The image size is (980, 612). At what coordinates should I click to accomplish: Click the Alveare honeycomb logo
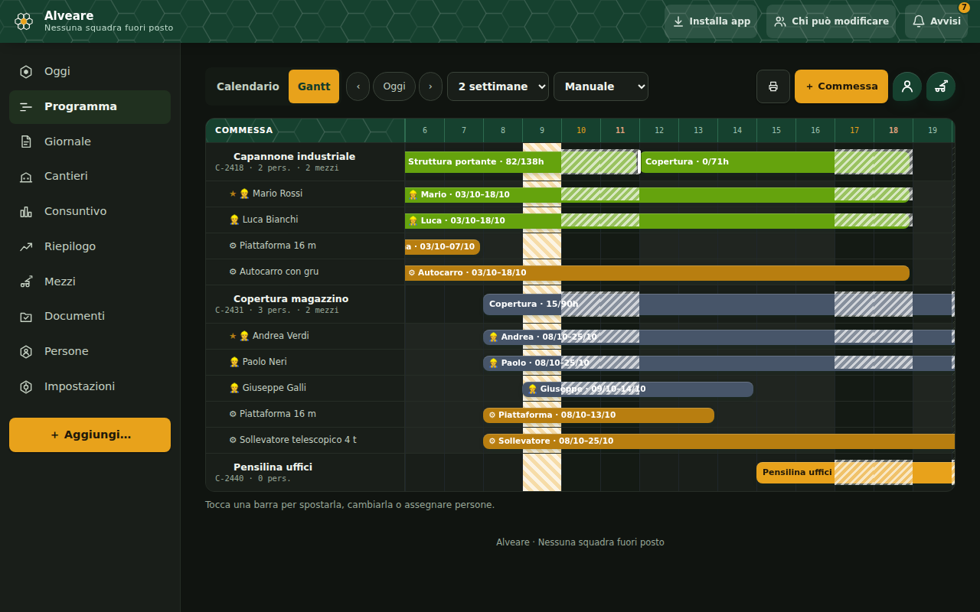point(24,21)
